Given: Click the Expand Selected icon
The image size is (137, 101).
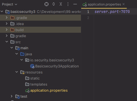Looking at the screenshot, I should point(54,4).
